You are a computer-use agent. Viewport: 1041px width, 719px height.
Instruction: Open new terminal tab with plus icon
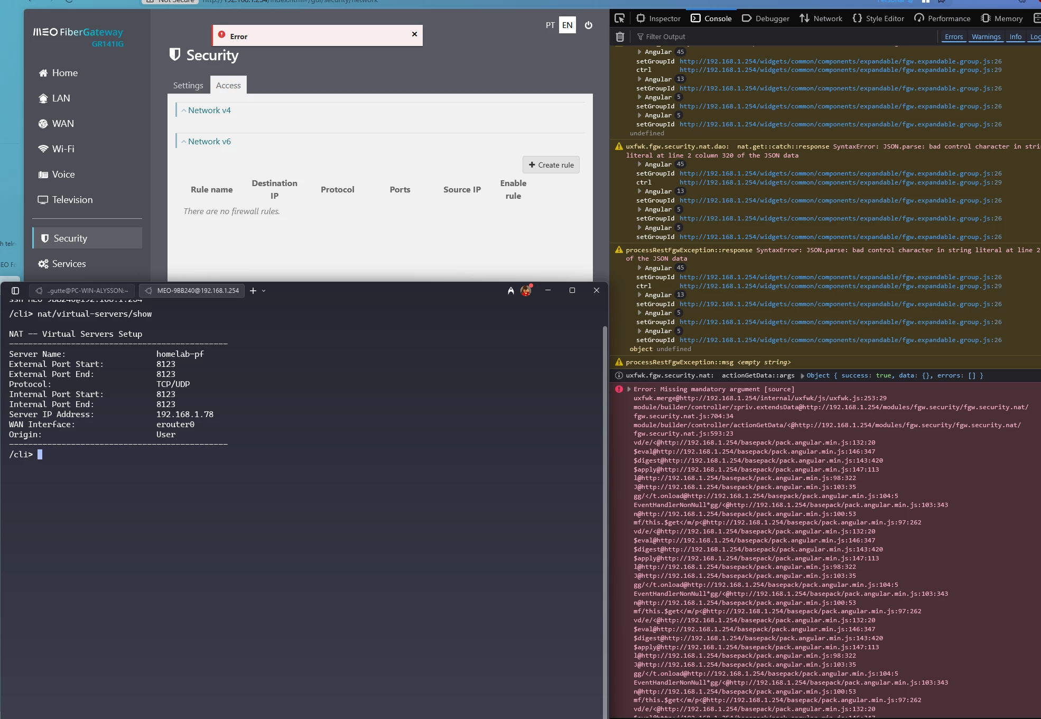(253, 291)
